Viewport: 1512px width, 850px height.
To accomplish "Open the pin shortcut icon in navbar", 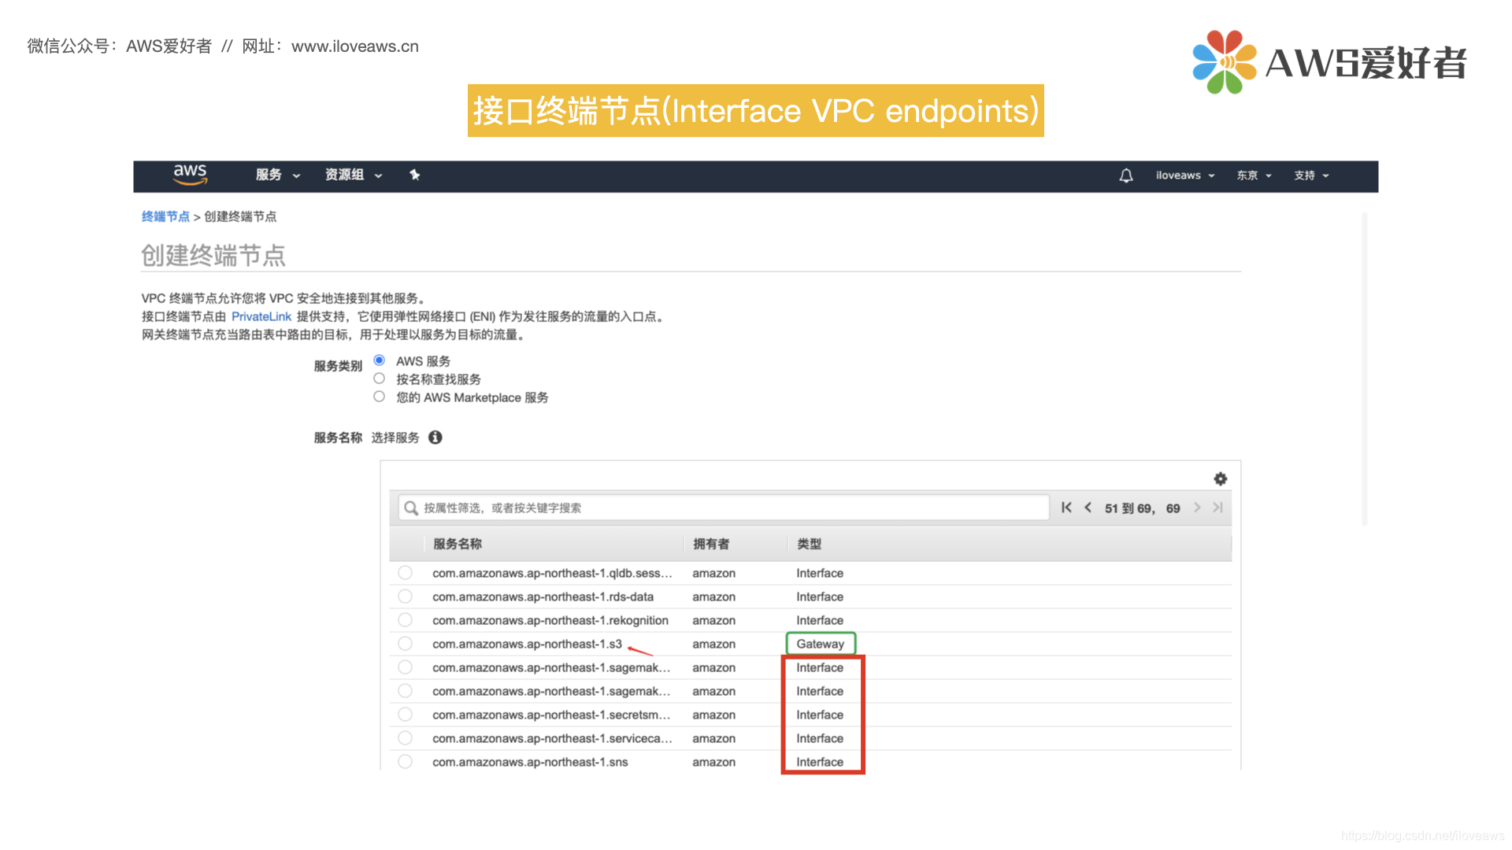I will pos(415,175).
